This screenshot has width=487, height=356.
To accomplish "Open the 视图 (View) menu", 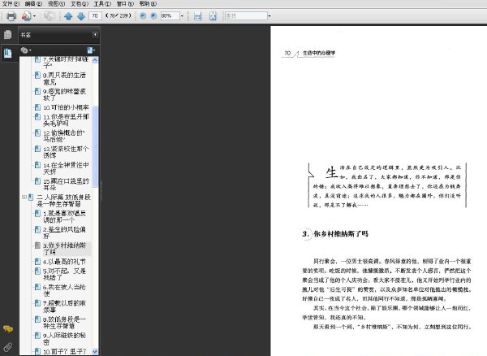I will pos(56,4).
